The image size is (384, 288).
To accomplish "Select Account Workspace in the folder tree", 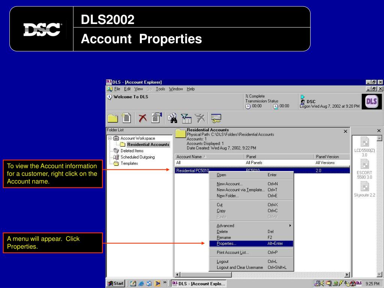I will tap(138, 138).
